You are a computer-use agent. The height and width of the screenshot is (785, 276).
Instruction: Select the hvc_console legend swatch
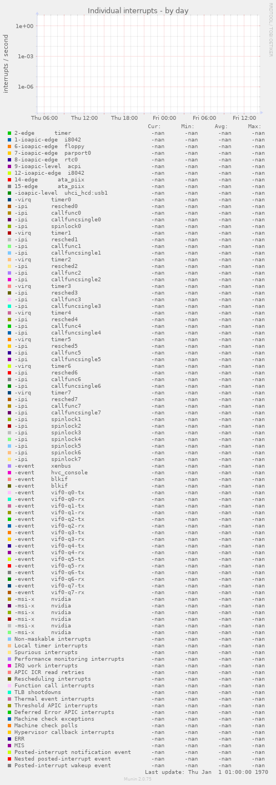(9, 473)
